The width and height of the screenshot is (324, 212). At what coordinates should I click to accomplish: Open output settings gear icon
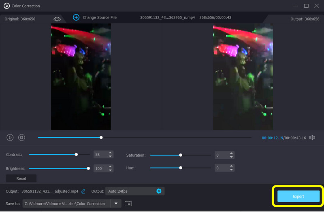tap(159, 191)
